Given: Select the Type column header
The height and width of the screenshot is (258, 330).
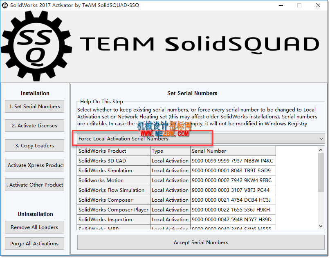Looking at the screenshot, I should tap(170, 151).
